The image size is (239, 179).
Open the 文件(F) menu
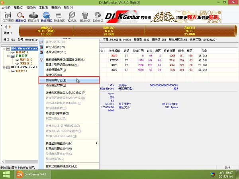6,8
